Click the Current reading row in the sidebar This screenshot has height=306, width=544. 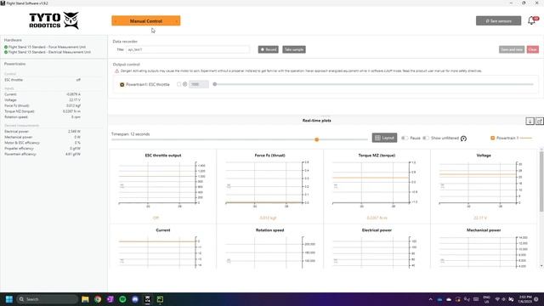[x=42, y=94]
